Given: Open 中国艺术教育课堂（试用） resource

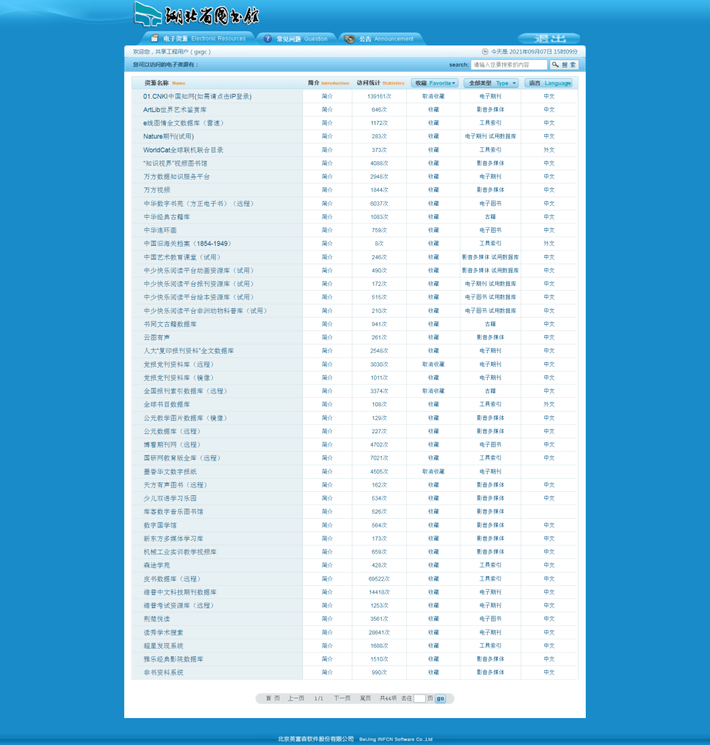Looking at the screenshot, I should tap(183, 257).
